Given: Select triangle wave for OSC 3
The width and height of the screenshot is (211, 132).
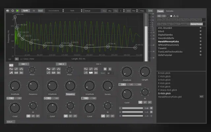Looking at the screenshot, I should pyautogui.click(x=96, y=69).
